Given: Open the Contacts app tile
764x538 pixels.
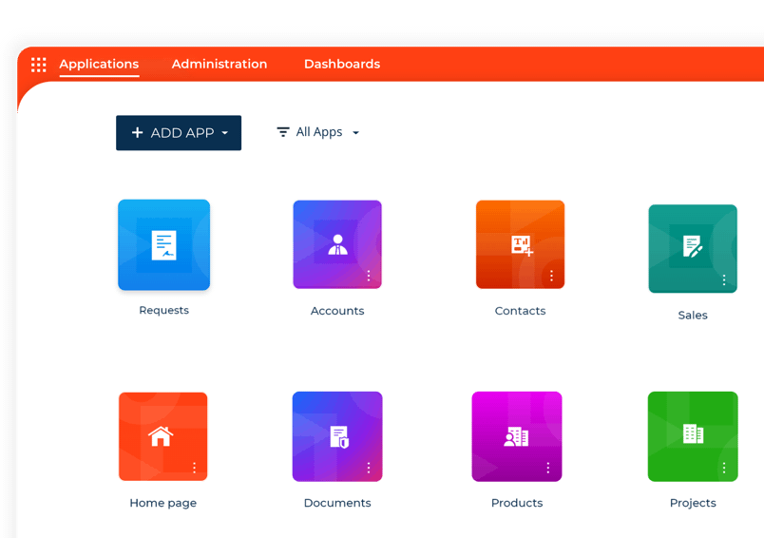Looking at the screenshot, I should point(520,244).
